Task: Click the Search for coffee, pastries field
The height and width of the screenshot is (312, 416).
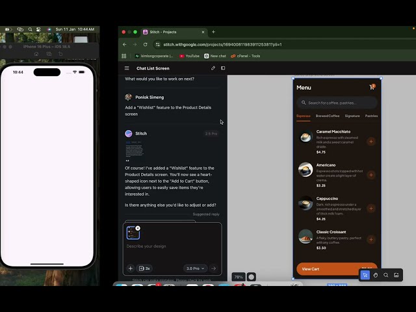Action: (337, 103)
